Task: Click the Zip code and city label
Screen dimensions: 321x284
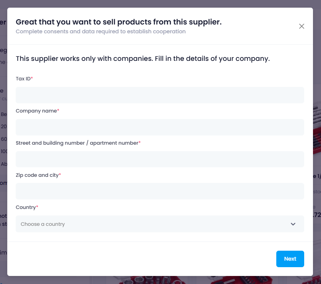Action: 37,175
